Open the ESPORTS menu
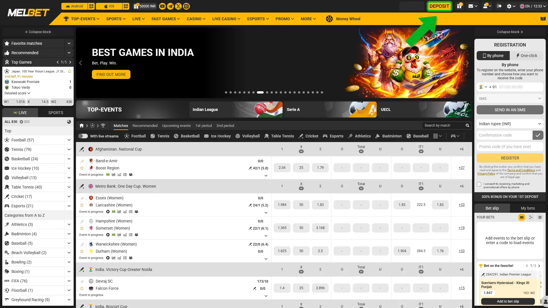Viewport: 548px width, 308px height. click(x=258, y=19)
